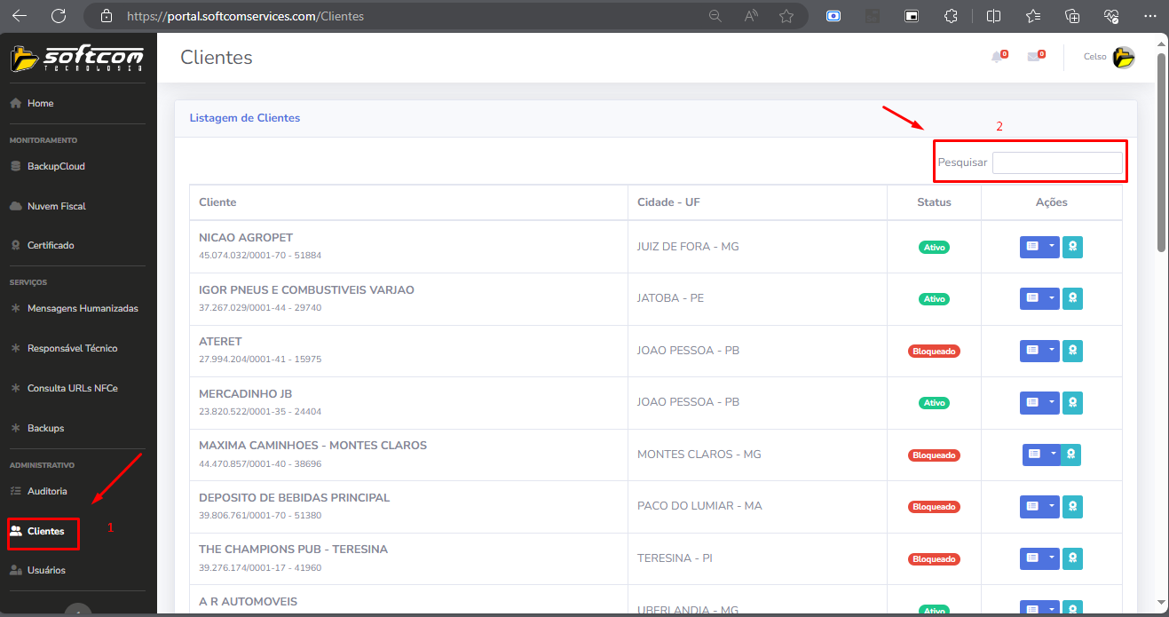Open Usuários from the sidebar
The height and width of the screenshot is (617, 1169).
point(46,570)
